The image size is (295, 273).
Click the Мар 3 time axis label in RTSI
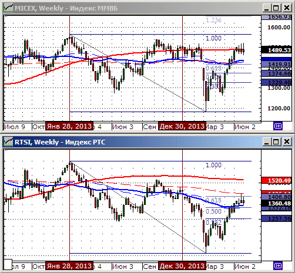215,267
